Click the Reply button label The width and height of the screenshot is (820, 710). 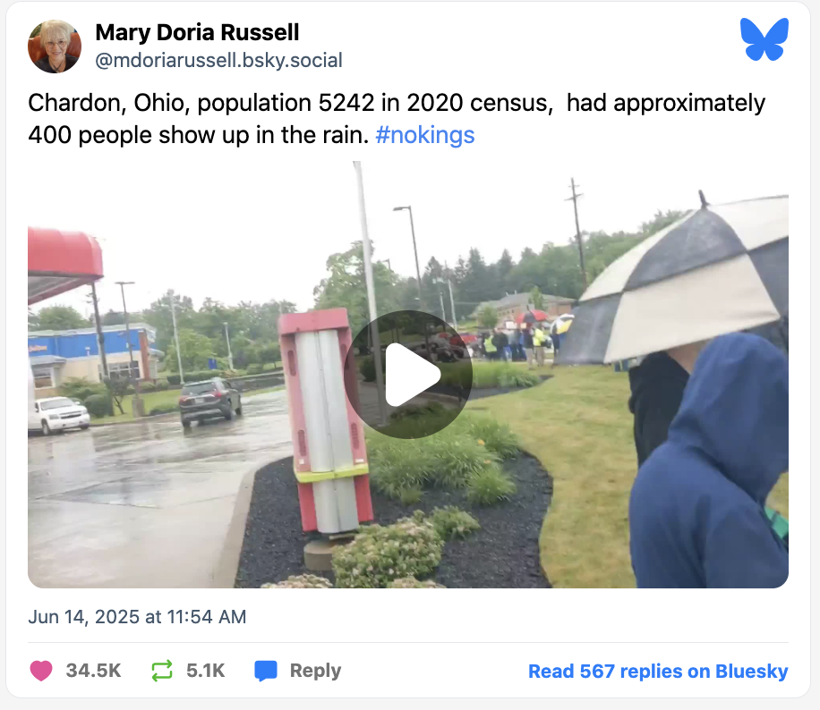tap(315, 671)
